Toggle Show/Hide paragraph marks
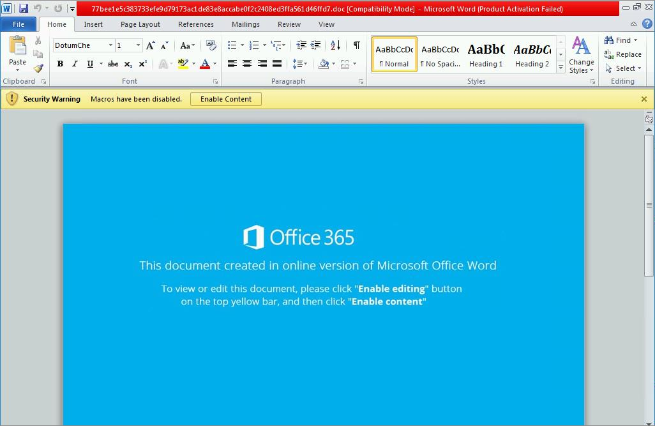 tap(355, 45)
